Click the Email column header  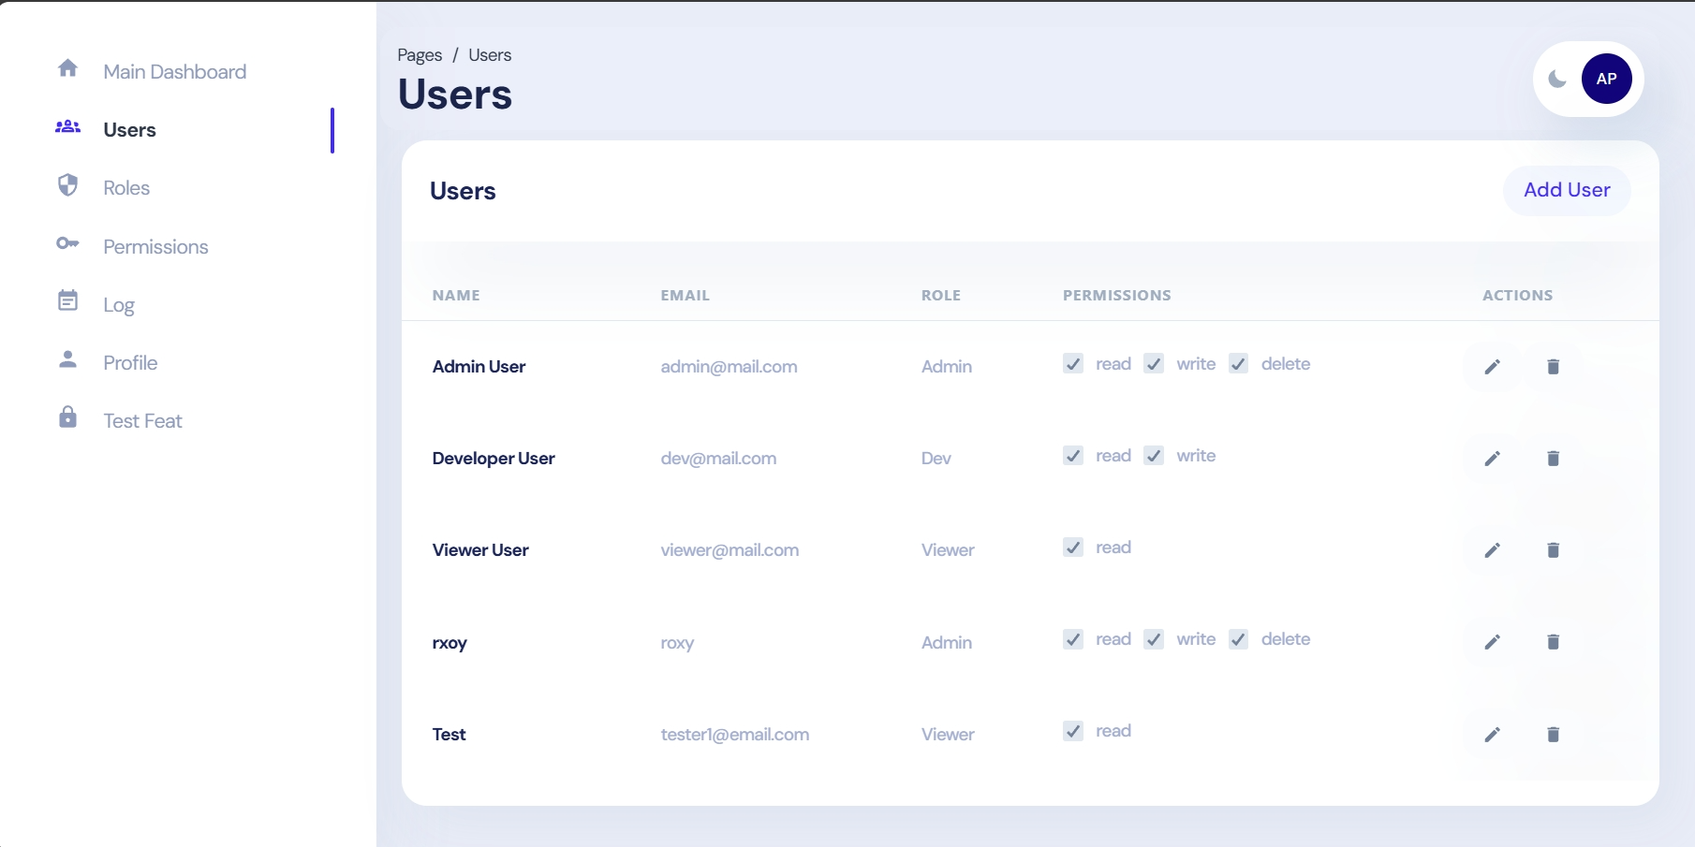click(685, 296)
